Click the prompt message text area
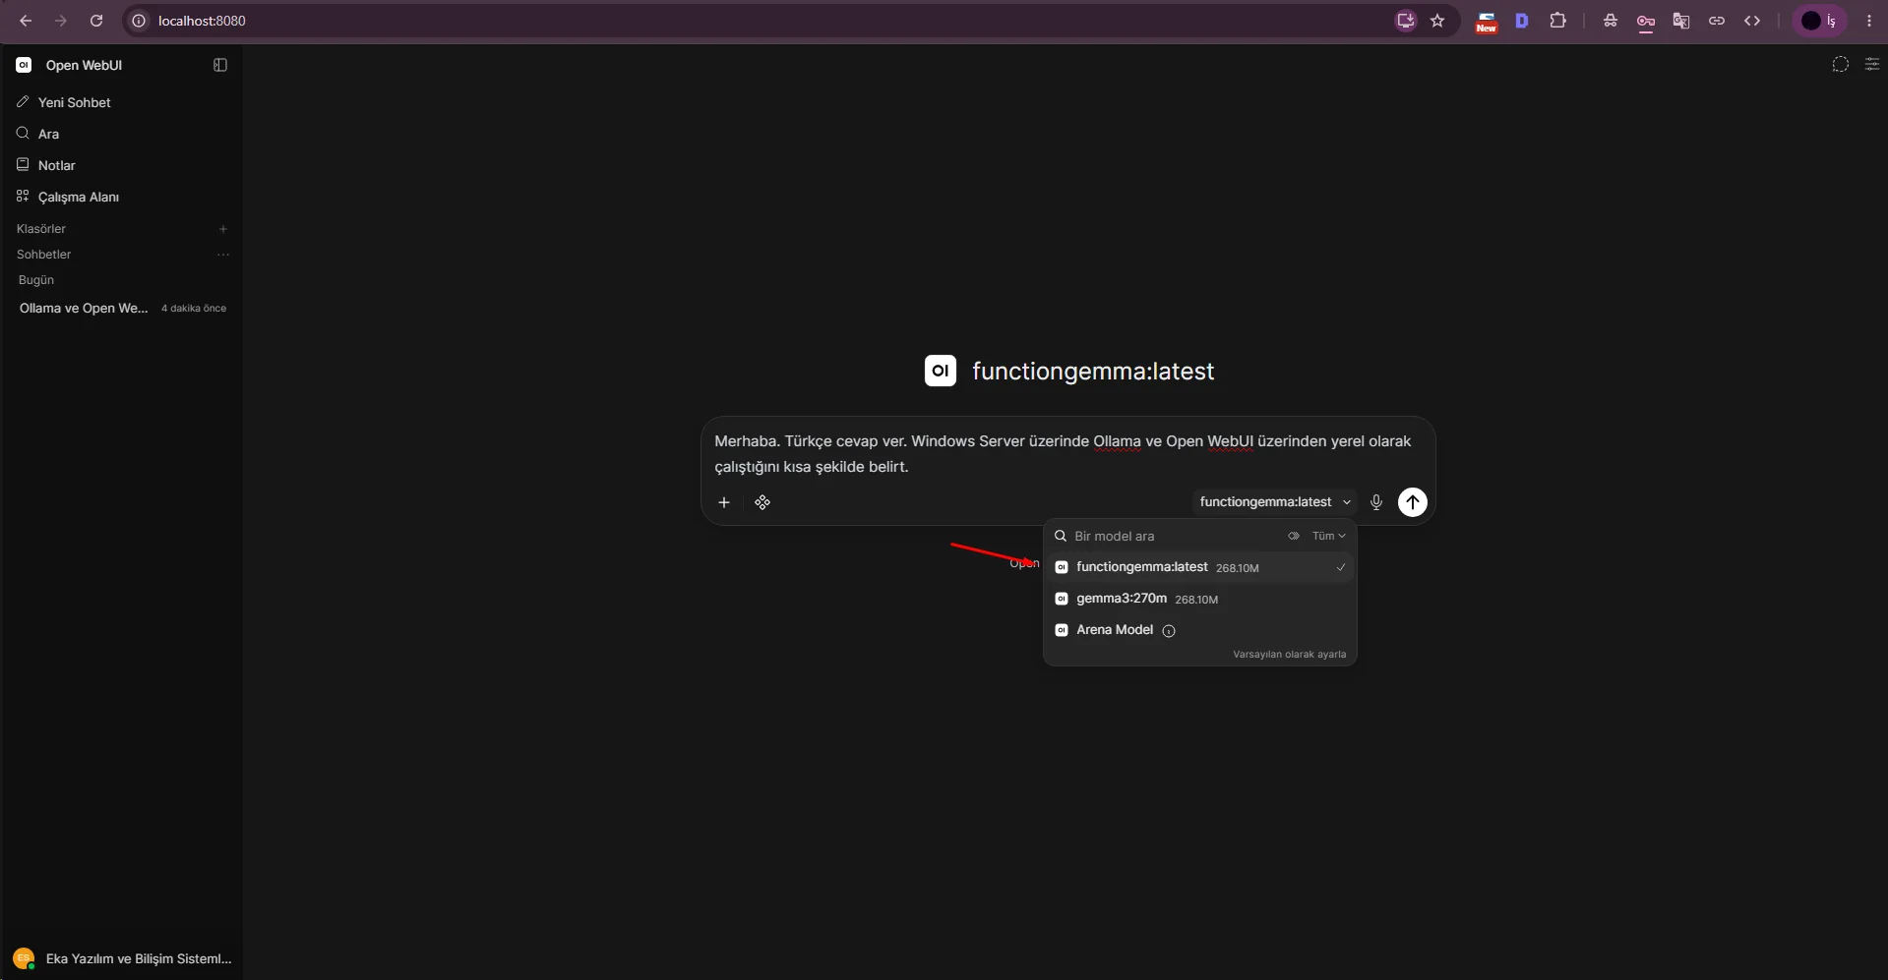Image resolution: width=1888 pixels, height=980 pixels. pos(1067,454)
